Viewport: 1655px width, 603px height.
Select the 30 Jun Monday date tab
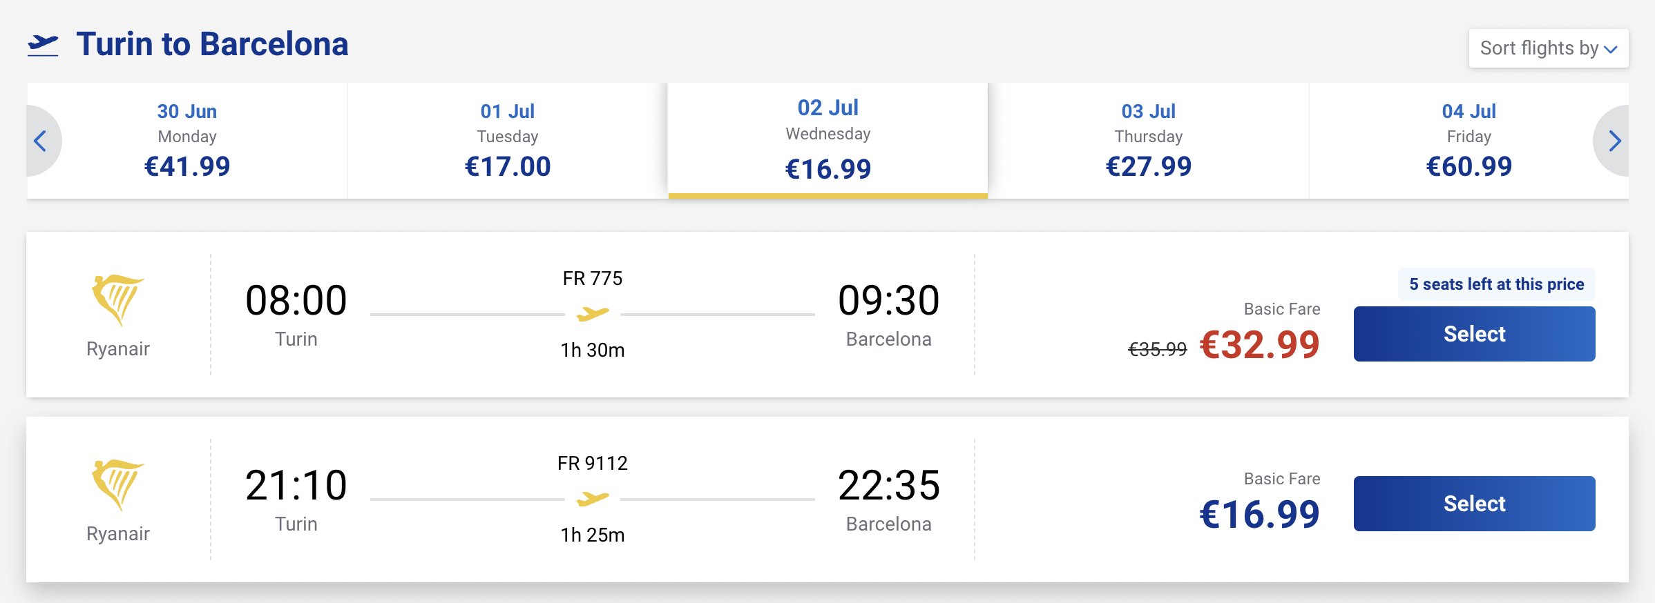[x=187, y=141]
